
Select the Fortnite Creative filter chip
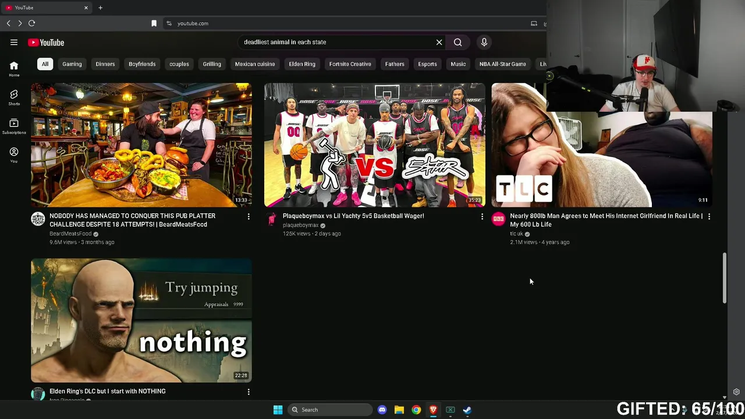350,64
